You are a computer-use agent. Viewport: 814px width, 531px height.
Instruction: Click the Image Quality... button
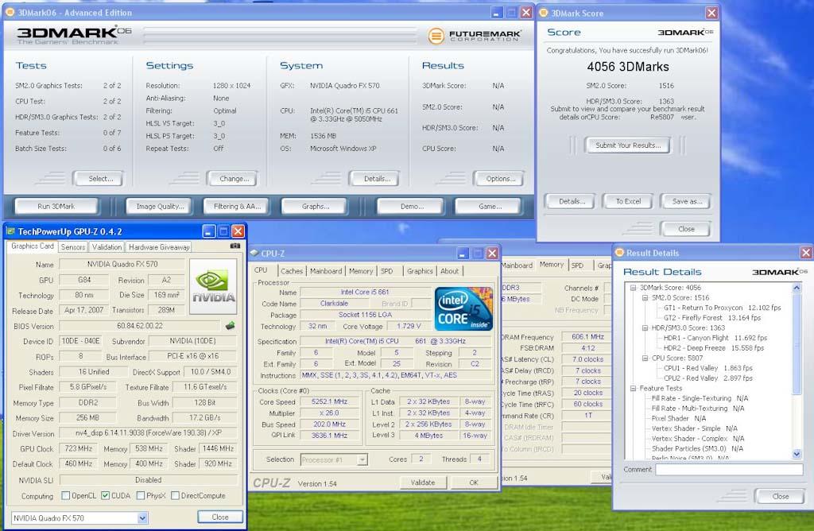click(x=160, y=206)
